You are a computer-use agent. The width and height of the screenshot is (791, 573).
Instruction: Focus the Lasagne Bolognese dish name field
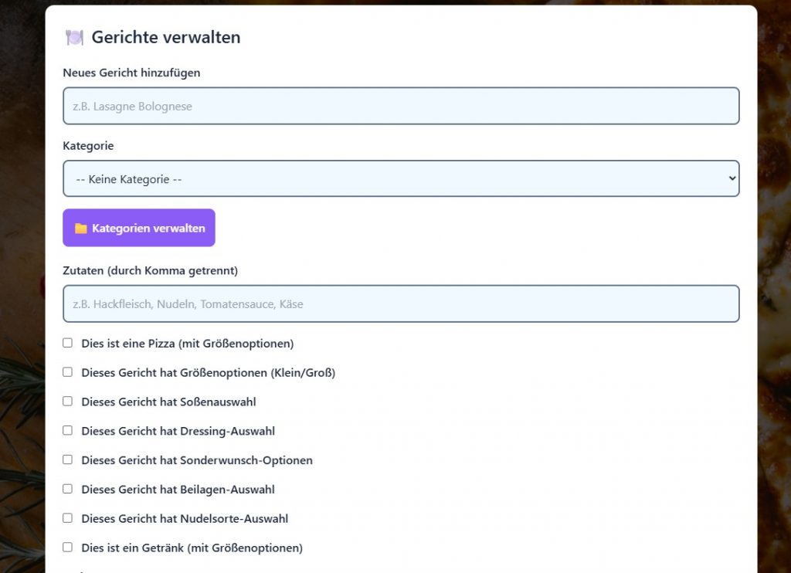click(x=401, y=107)
